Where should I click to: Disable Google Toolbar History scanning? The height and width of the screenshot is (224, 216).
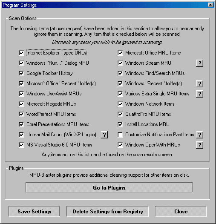tap(21, 73)
